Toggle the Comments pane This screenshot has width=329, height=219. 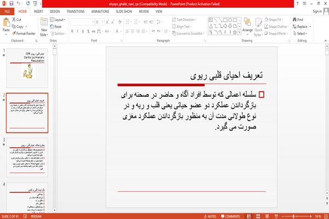coord(230,216)
